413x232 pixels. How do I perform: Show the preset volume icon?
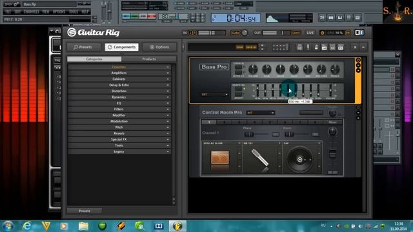click(x=324, y=47)
